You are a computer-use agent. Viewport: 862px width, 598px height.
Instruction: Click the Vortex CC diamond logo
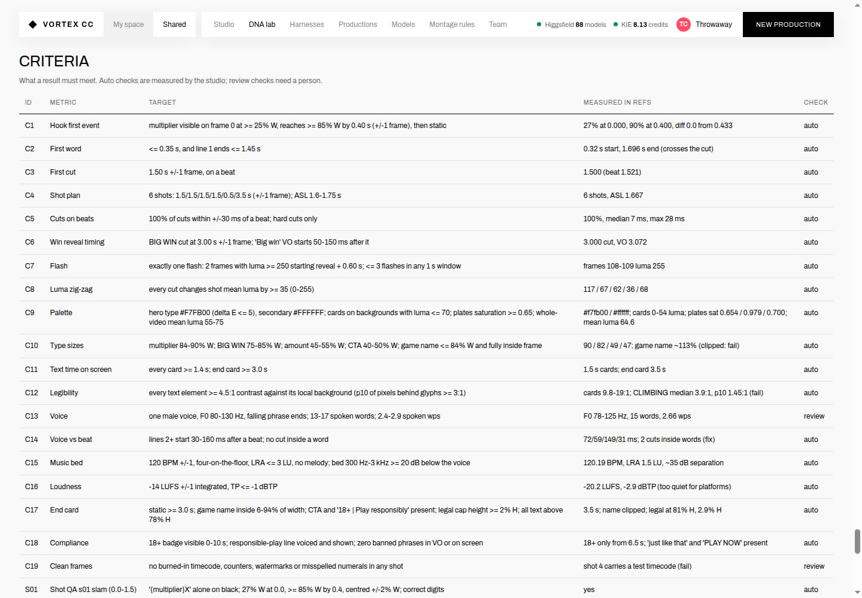[x=33, y=25]
